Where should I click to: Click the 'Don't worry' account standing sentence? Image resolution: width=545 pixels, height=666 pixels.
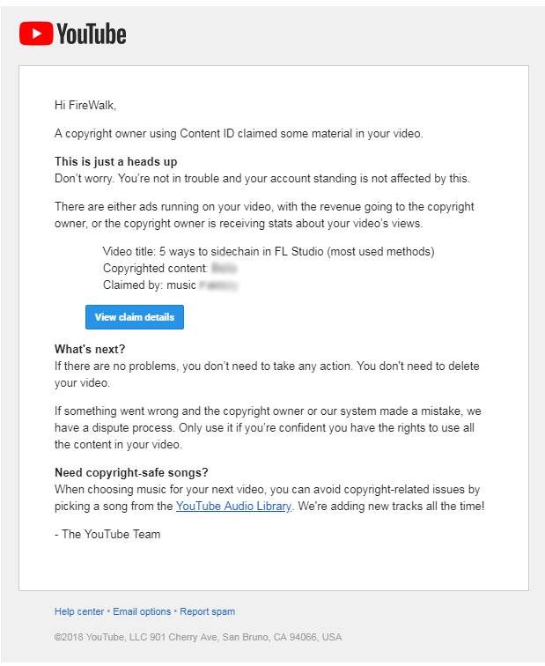(x=262, y=178)
